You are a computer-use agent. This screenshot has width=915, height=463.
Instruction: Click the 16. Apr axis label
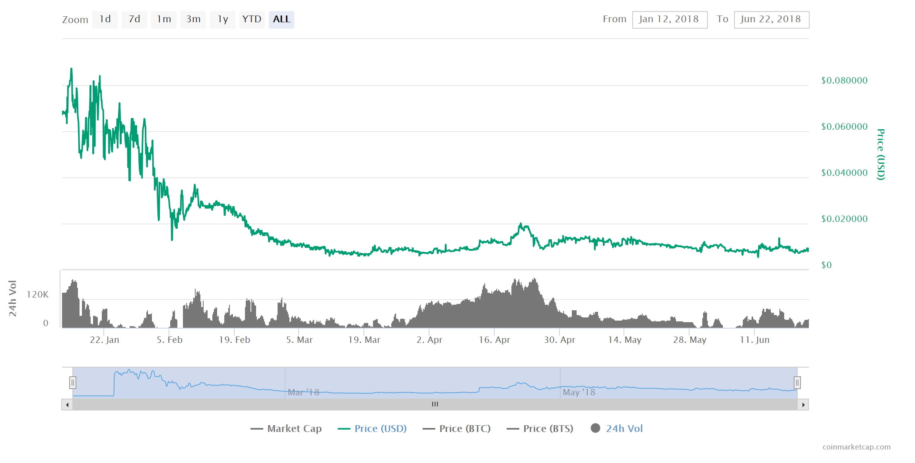(x=494, y=340)
